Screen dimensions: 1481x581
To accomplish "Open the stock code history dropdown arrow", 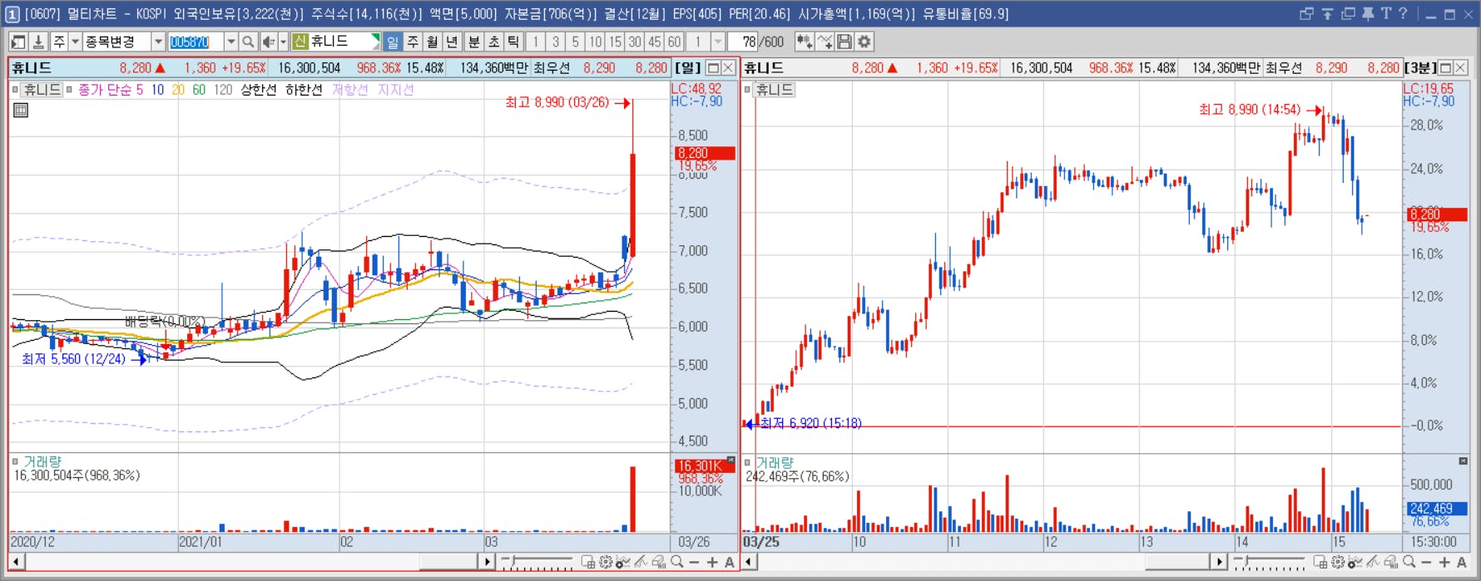I will [x=230, y=42].
